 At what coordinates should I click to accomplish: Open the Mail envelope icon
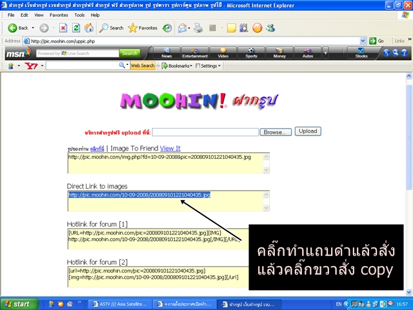tap(182, 28)
